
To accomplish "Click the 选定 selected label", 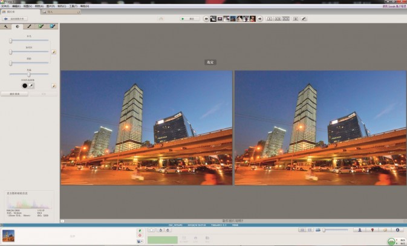I will tap(210, 62).
